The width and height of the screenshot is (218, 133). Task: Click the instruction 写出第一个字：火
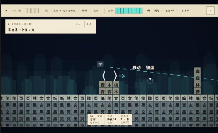coord(21,30)
